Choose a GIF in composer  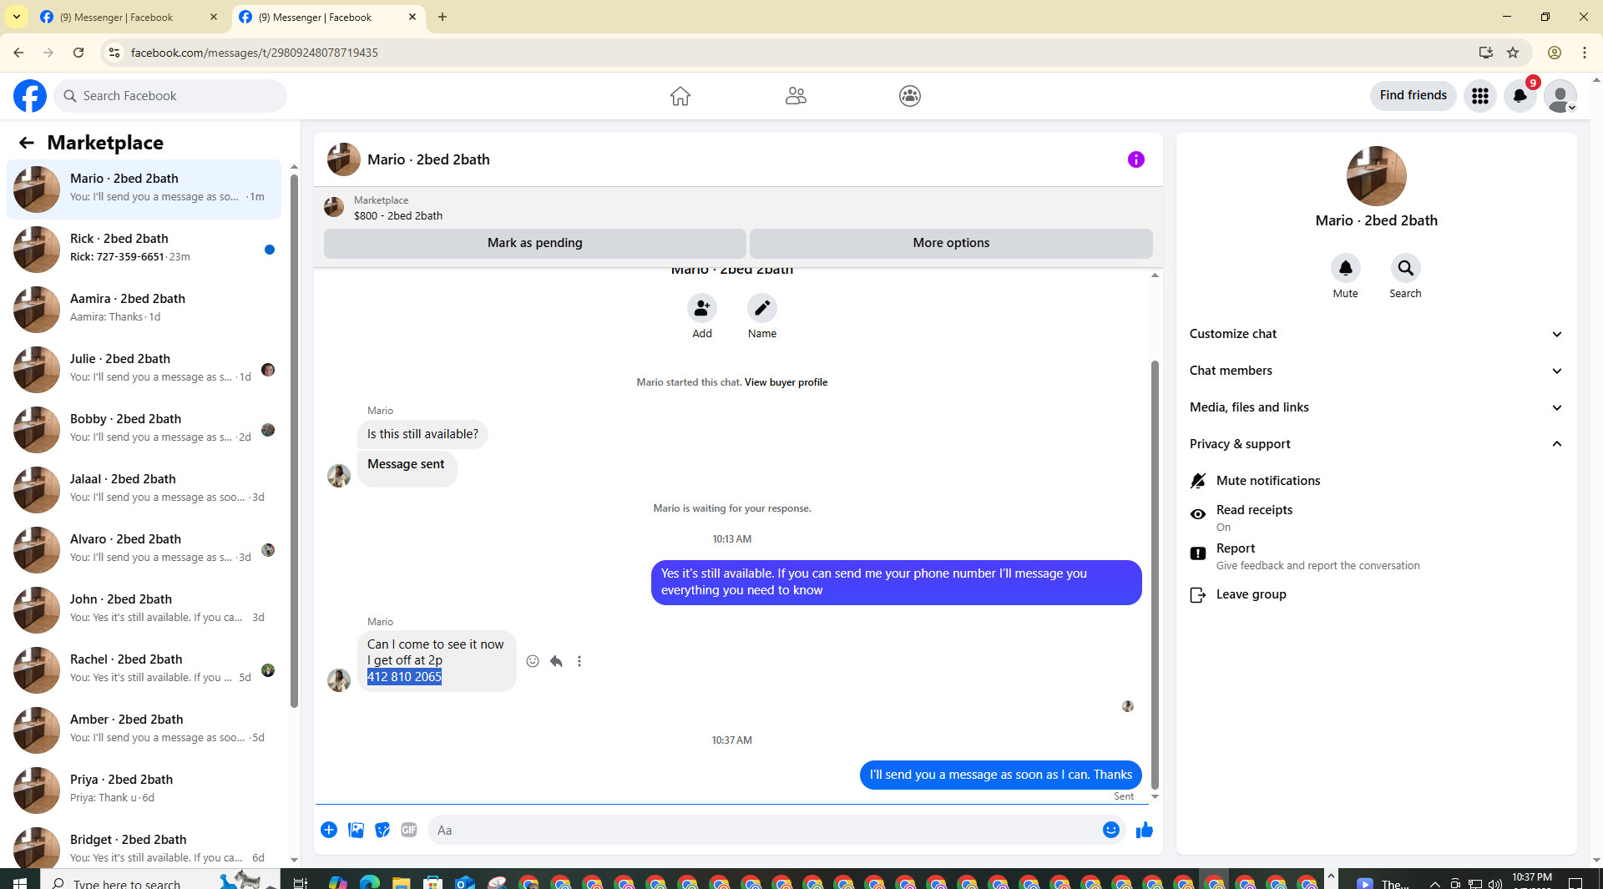409,830
